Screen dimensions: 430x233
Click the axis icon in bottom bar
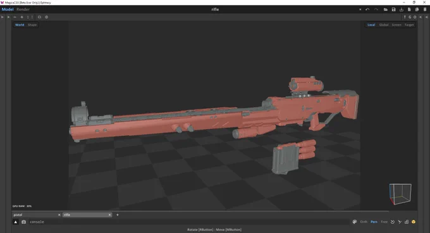coord(400,222)
